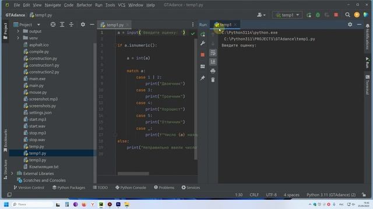Viewport: 373px width, 209px height.
Task: Print the console output
Action: pos(213,71)
